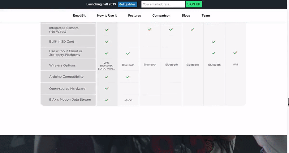
Task: Click the green SIGN UP button
Action: point(194,4)
